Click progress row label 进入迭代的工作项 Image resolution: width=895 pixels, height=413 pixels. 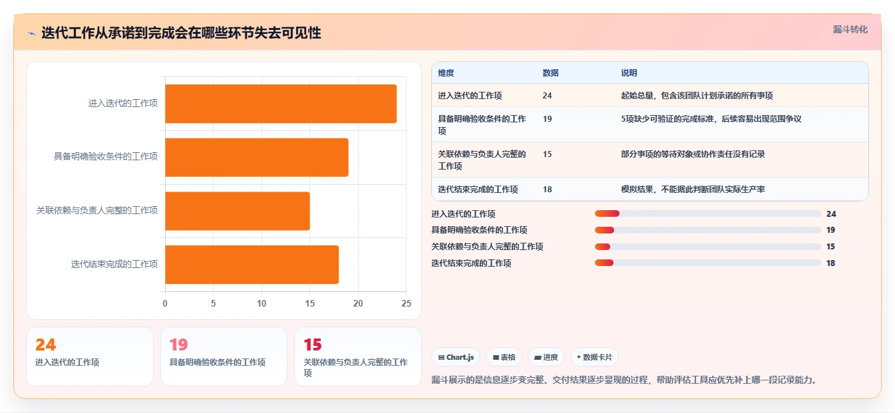tap(463, 214)
